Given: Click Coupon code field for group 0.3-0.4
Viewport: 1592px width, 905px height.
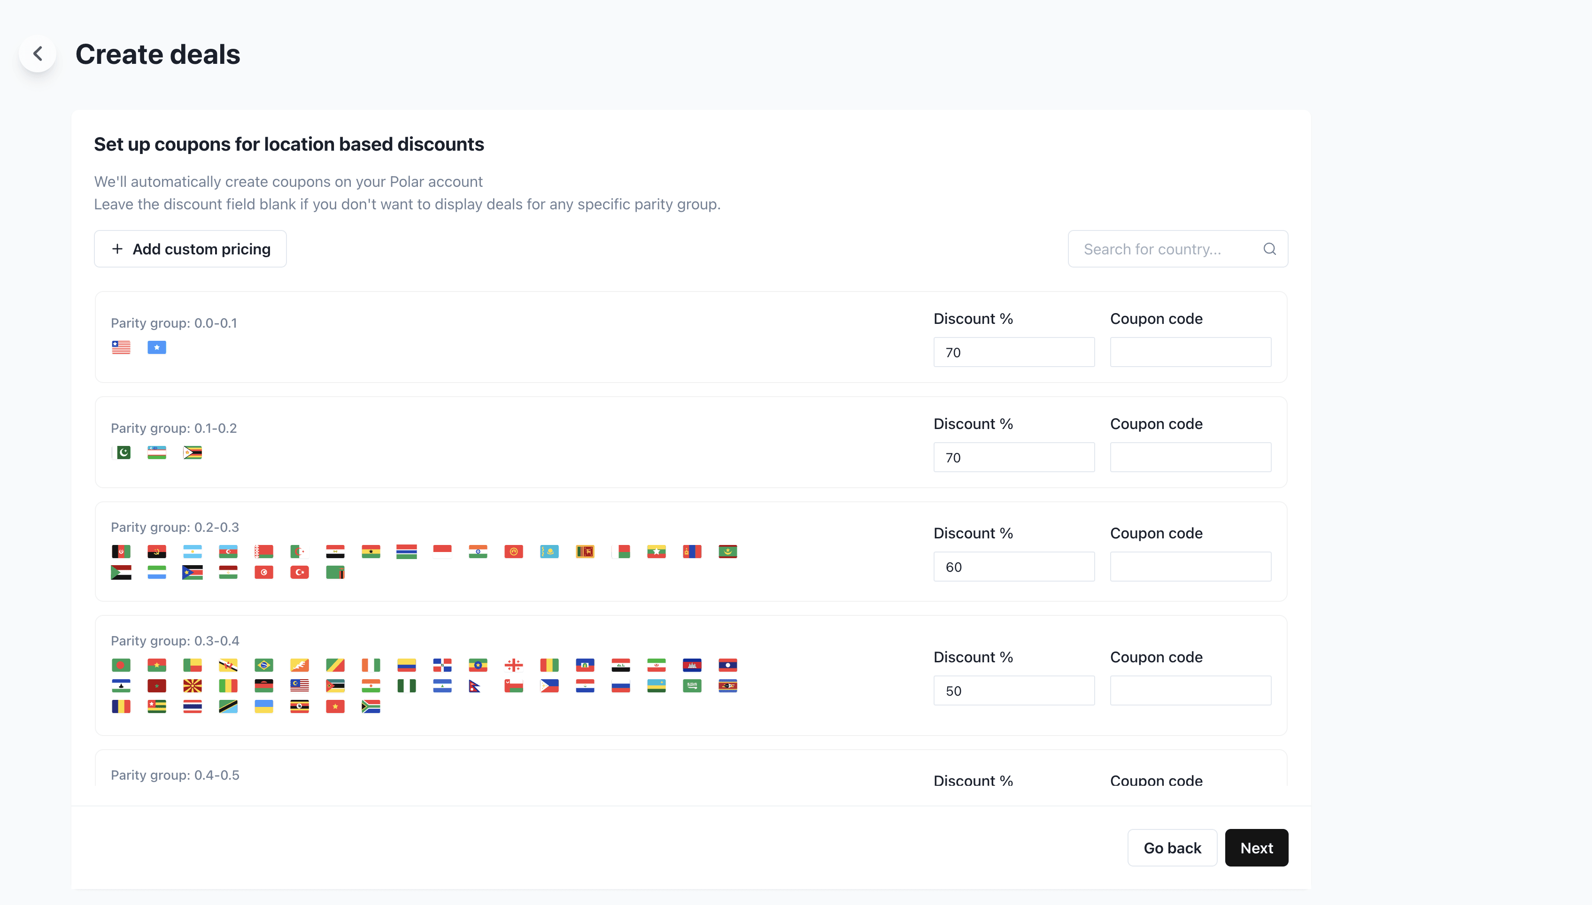Looking at the screenshot, I should (1190, 690).
